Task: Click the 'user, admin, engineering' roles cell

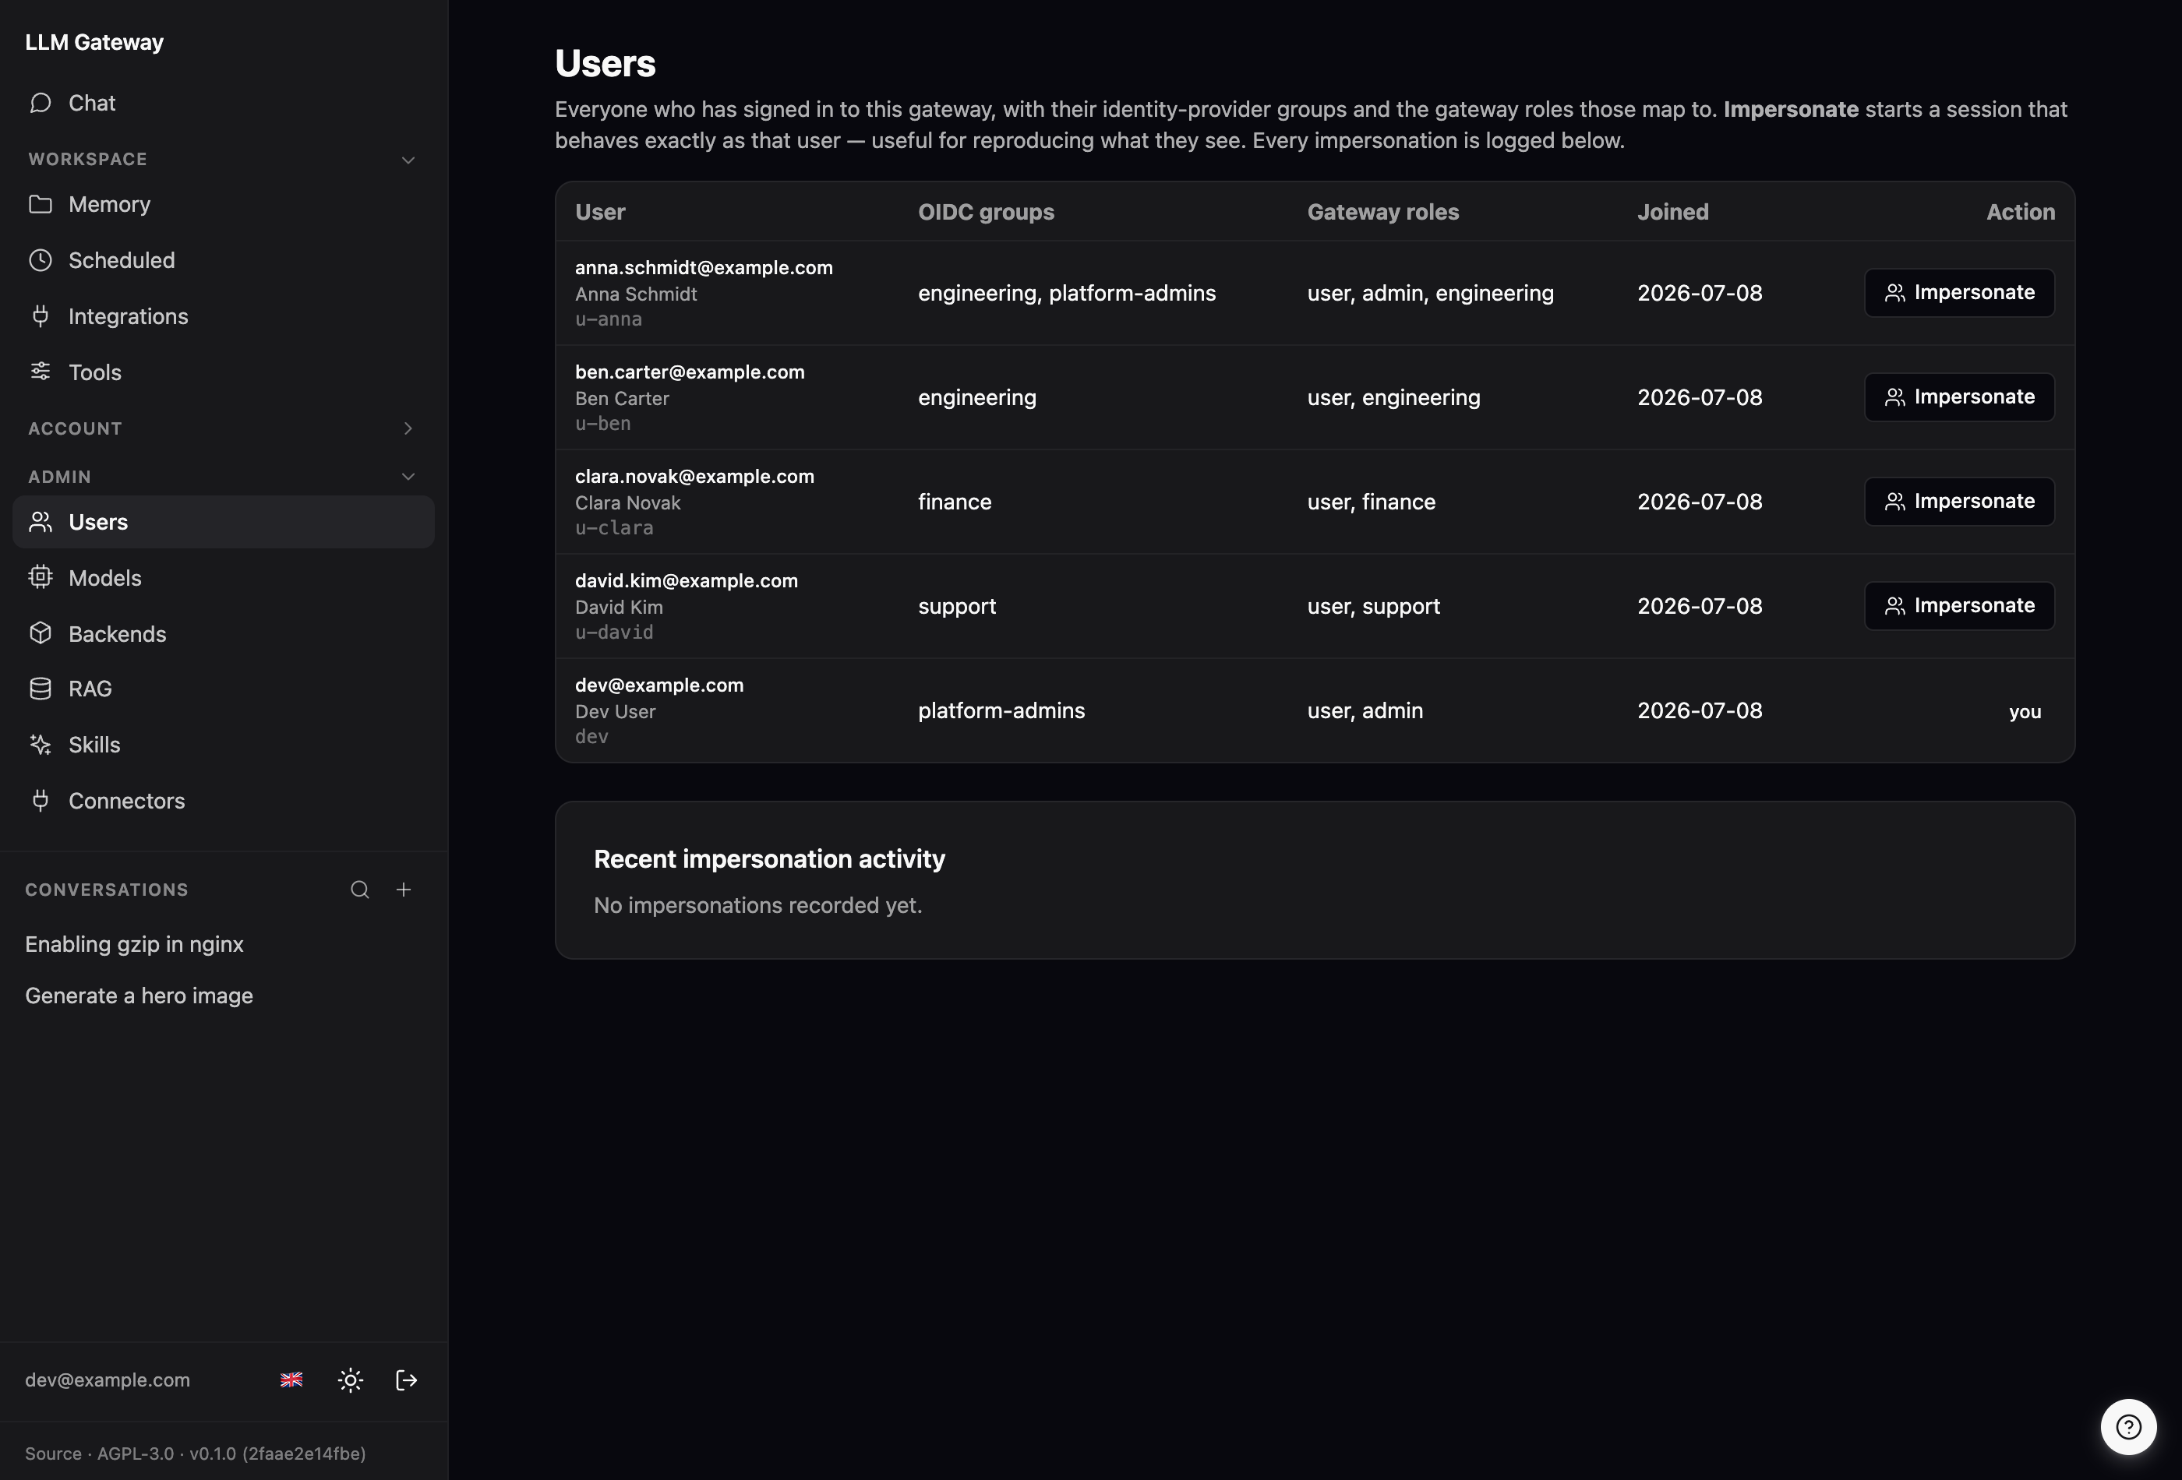Action: click(1430, 293)
